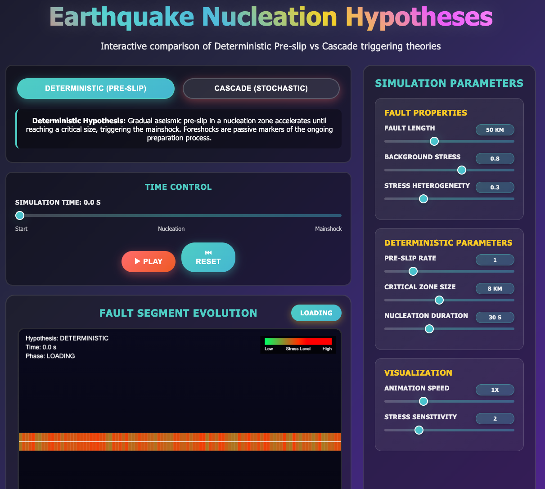Click the Nucleation marker on timeline

(171, 229)
